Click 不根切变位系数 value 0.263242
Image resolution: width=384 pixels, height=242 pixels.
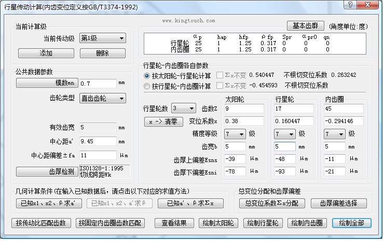click(x=344, y=75)
